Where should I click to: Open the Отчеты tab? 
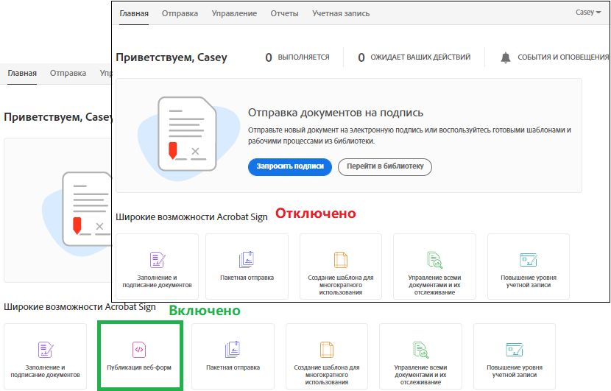[284, 13]
